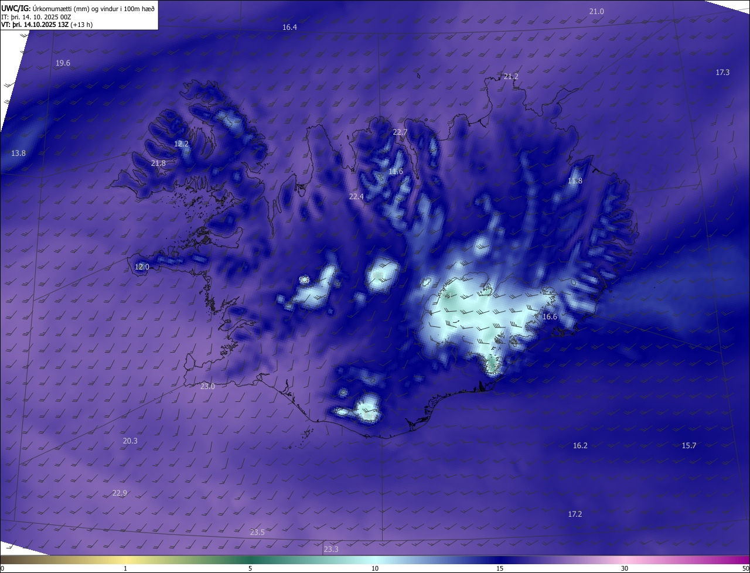This screenshot has width=750, height=573.
Task: Click the 23.3 value label
Action: 331,550
